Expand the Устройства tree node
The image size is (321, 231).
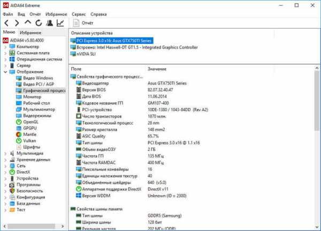point(5,179)
